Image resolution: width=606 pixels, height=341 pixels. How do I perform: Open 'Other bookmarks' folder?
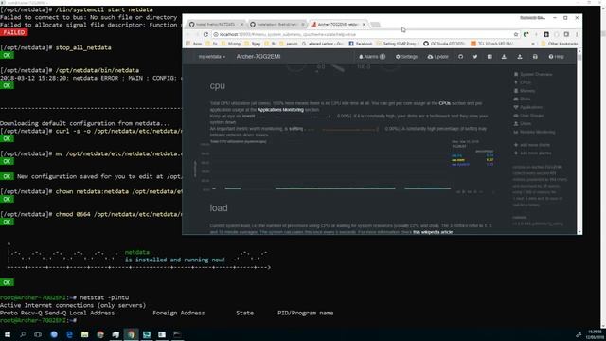click(x=560, y=44)
